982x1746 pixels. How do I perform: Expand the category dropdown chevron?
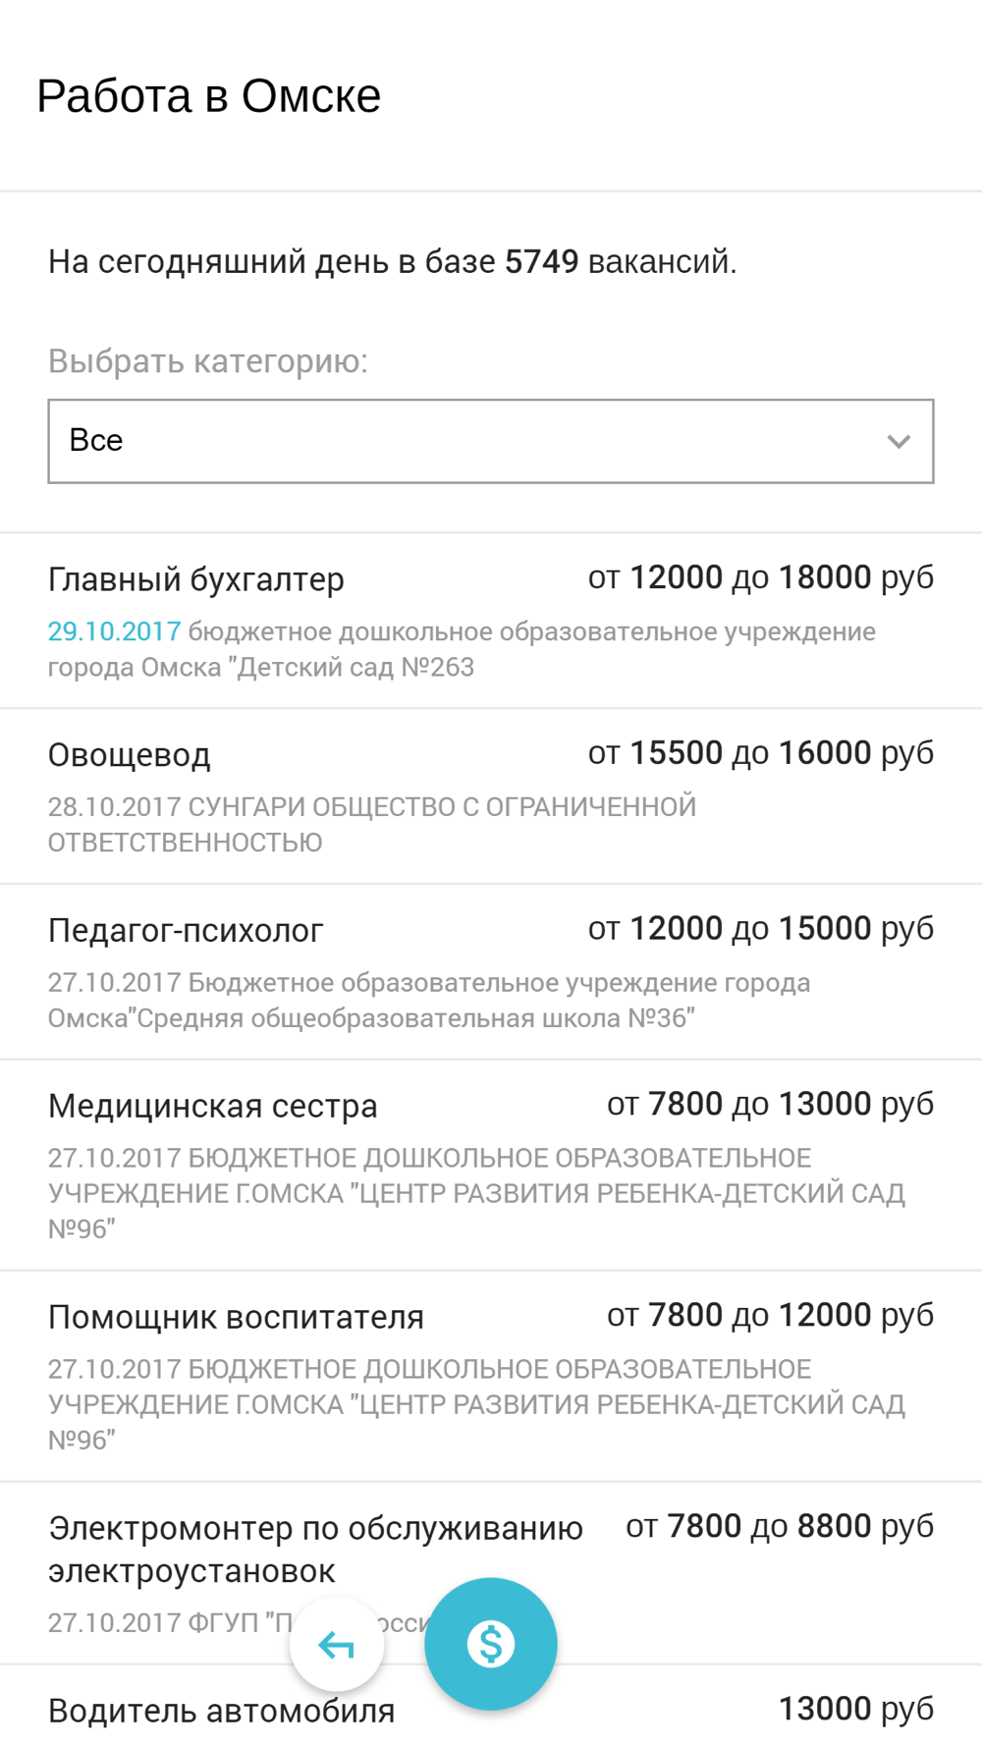898,442
